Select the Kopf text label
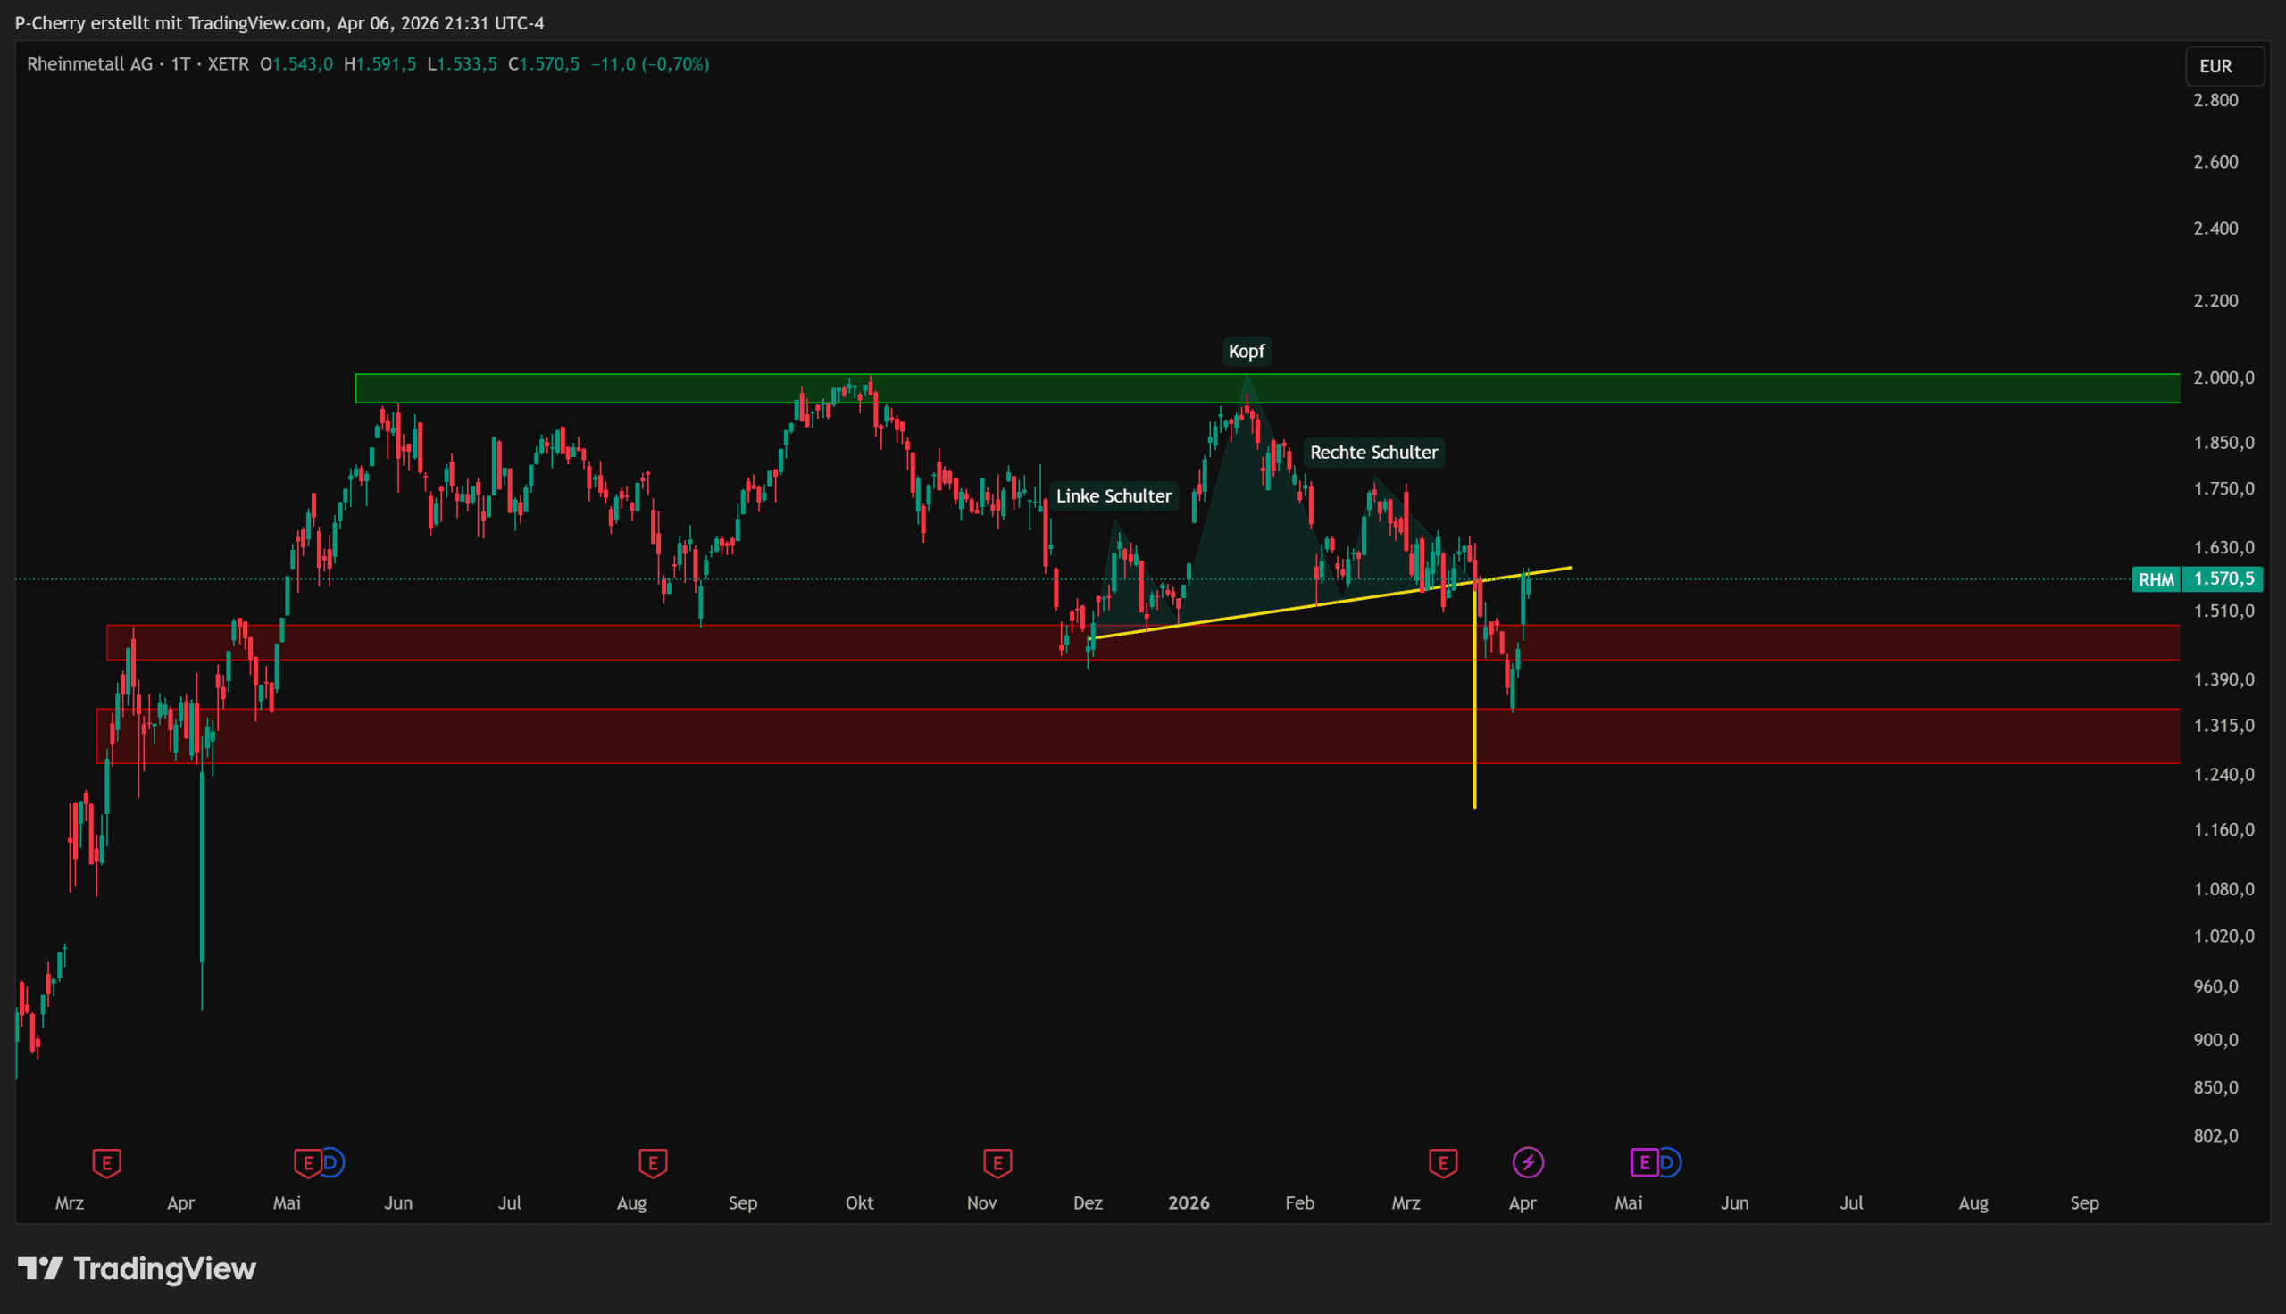The width and height of the screenshot is (2286, 1314). click(x=1247, y=351)
